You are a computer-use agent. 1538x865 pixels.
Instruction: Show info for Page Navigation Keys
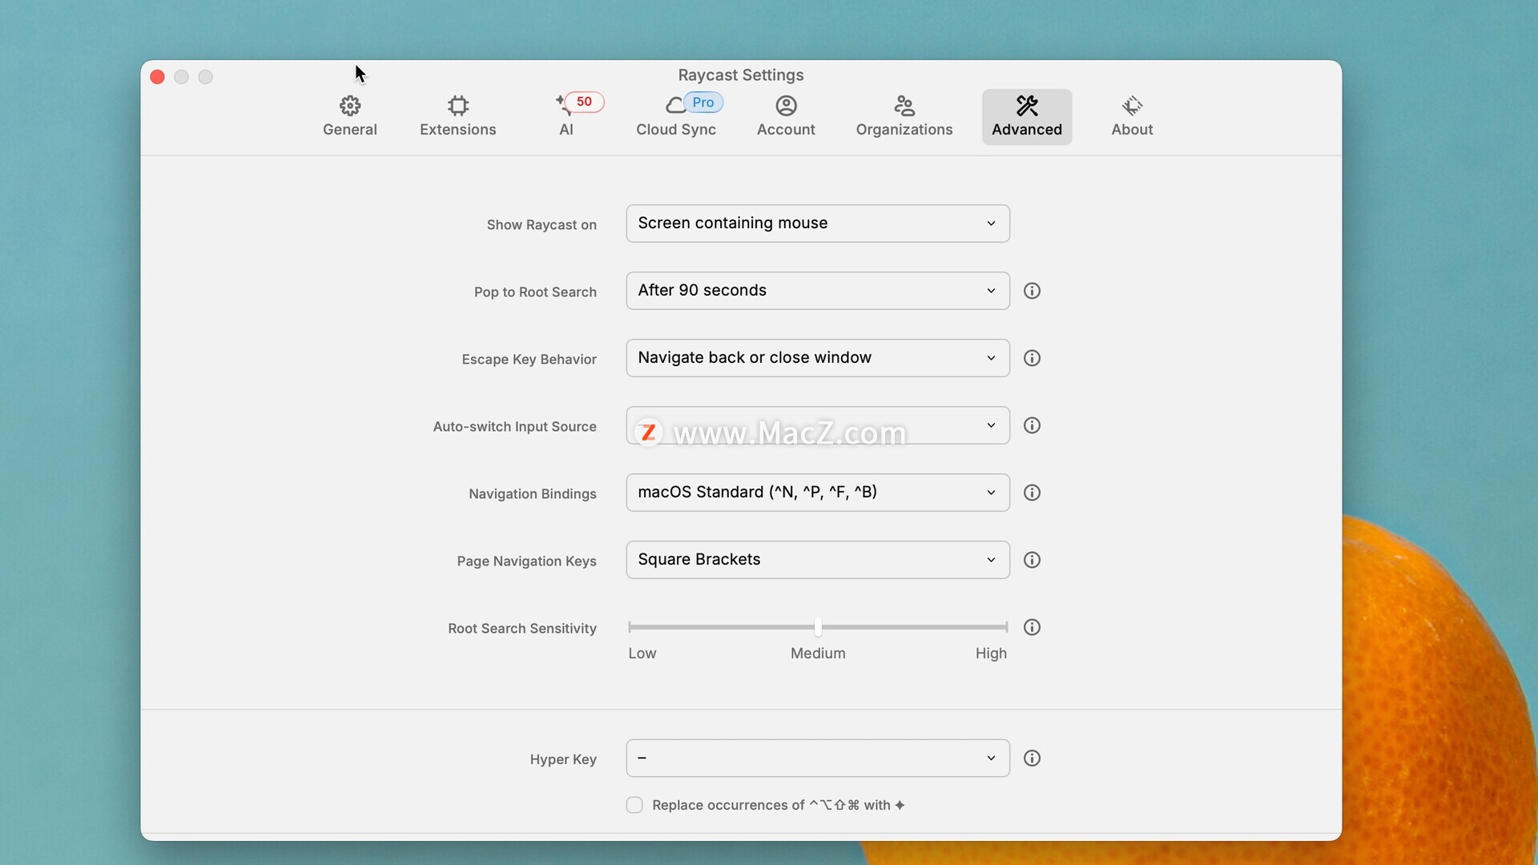click(1033, 560)
